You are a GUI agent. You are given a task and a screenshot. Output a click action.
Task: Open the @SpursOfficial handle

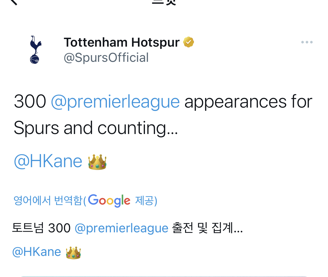tap(106, 58)
